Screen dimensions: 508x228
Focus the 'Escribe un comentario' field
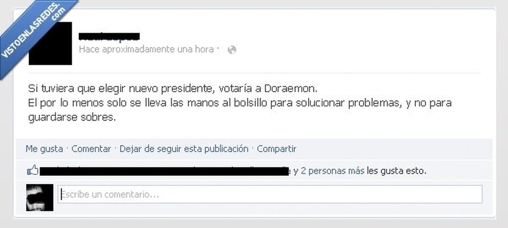click(270, 195)
